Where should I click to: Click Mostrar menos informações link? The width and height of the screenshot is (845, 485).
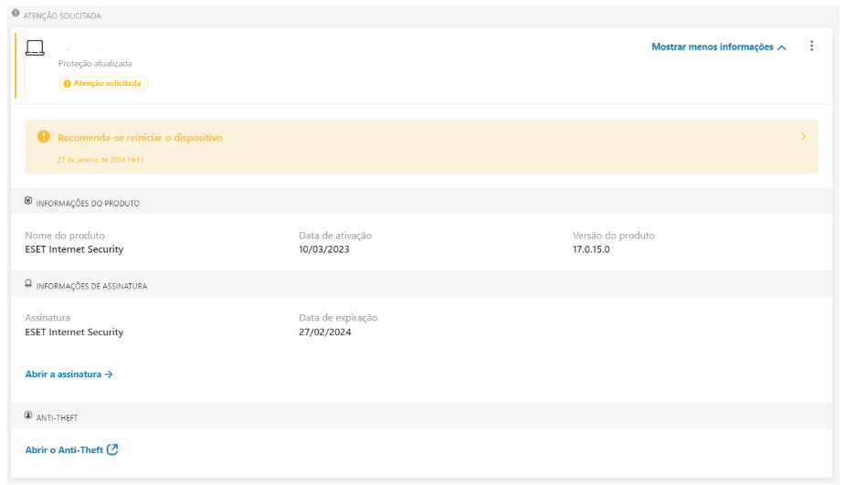tap(712, 47)
